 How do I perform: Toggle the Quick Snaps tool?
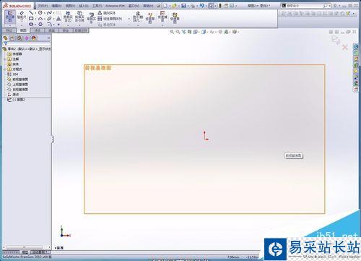[x=162, y=17]
